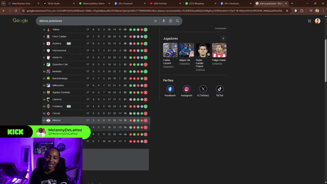Open a new browser tab
Viewport: 327px width, 184px height.
pyautogui.click(x=292, y=4)
